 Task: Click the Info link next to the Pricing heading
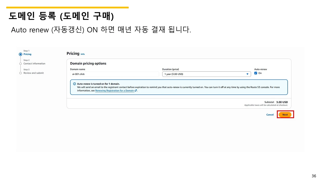tap(83, 54)
